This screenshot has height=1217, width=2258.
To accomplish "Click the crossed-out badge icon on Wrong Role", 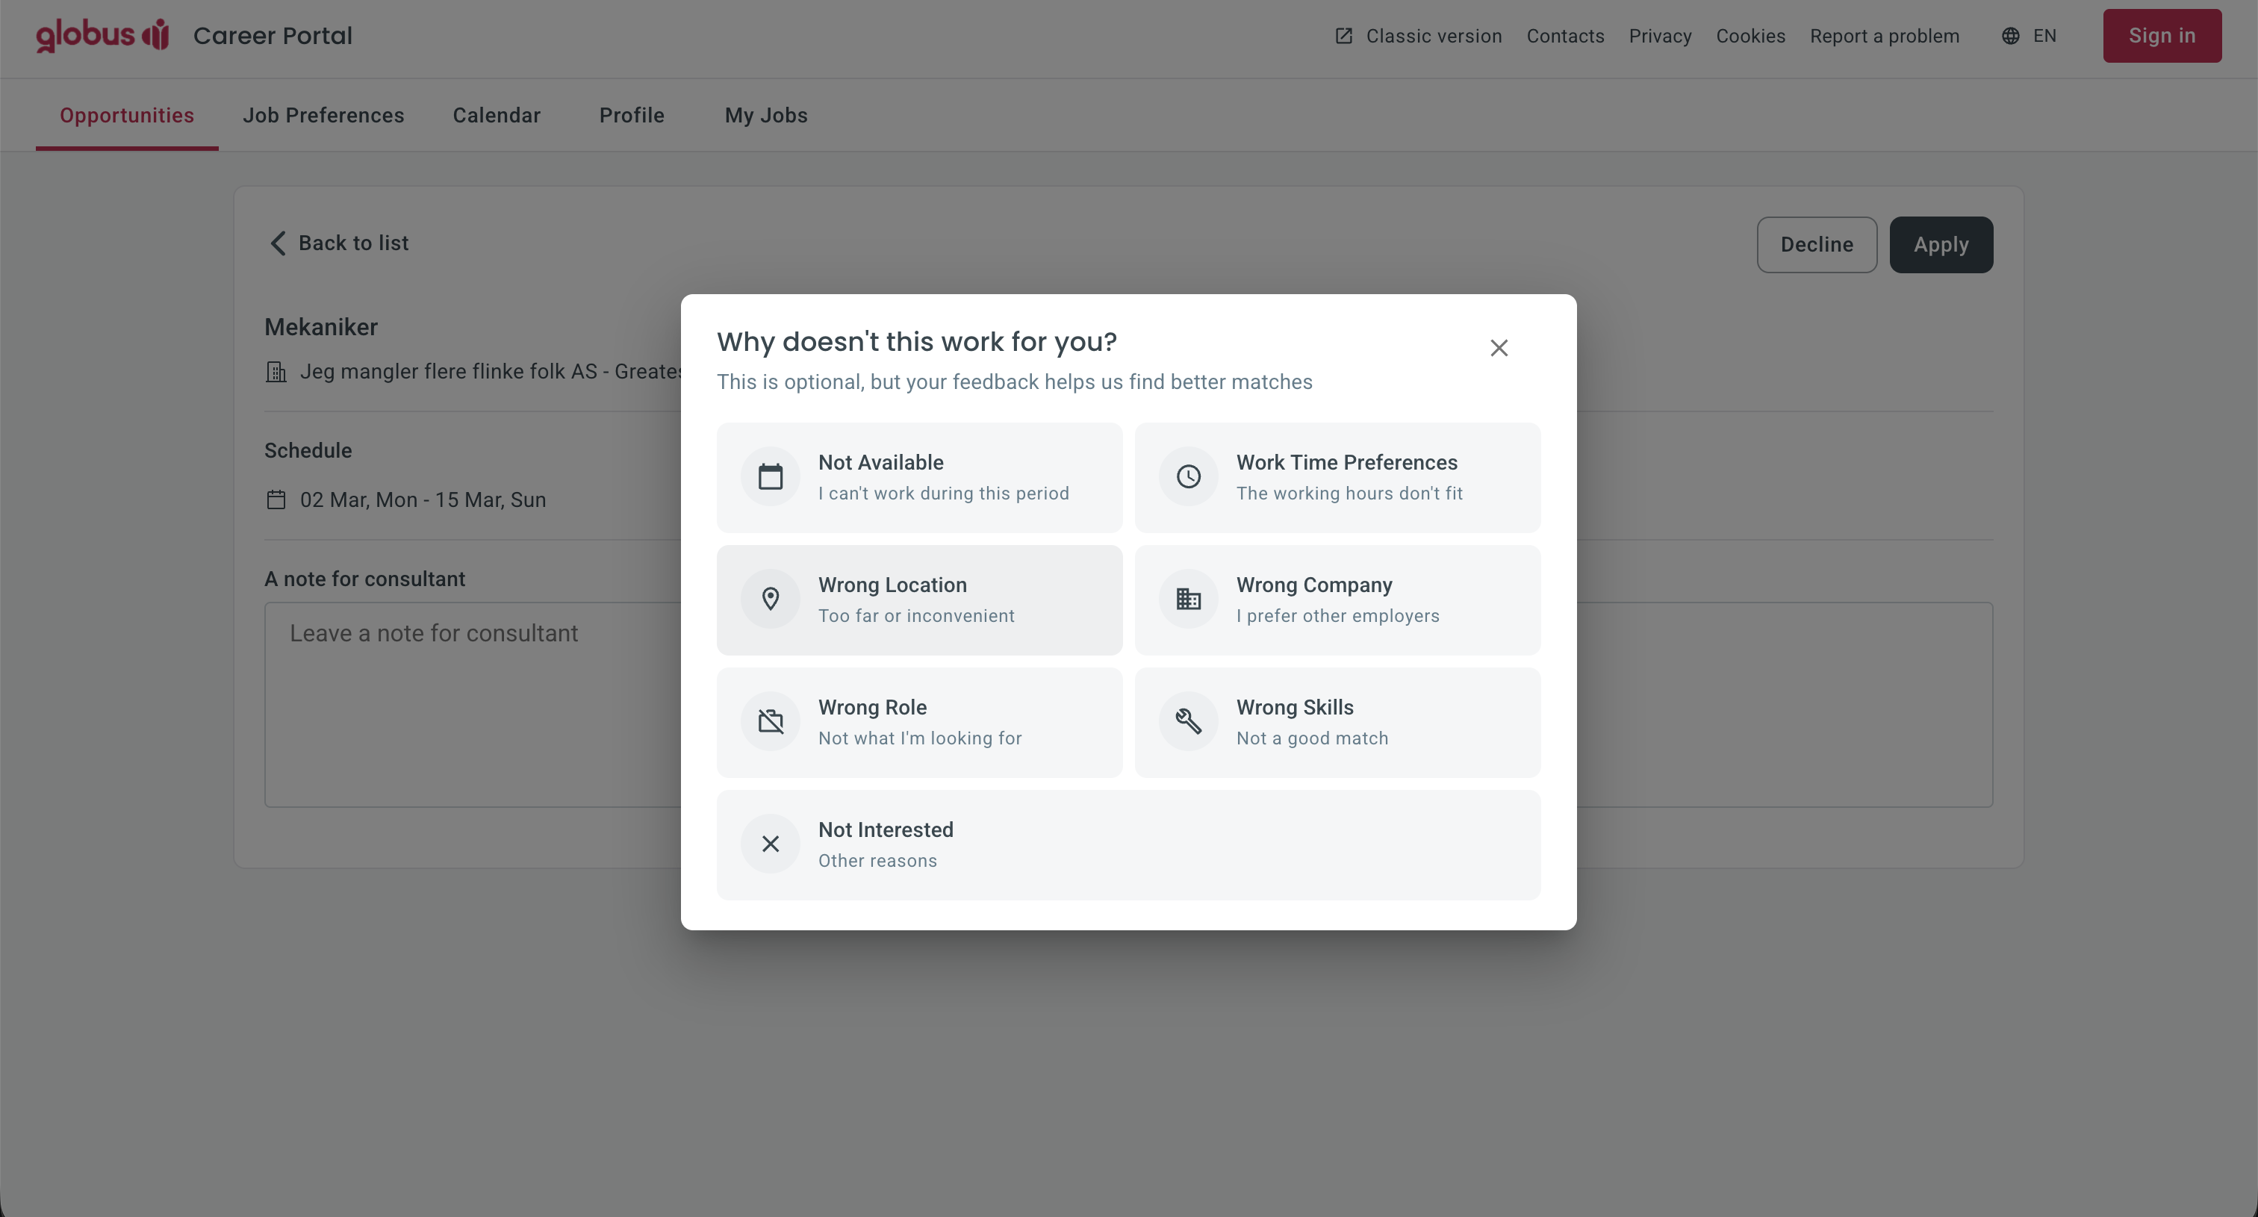I will [770, 721].
